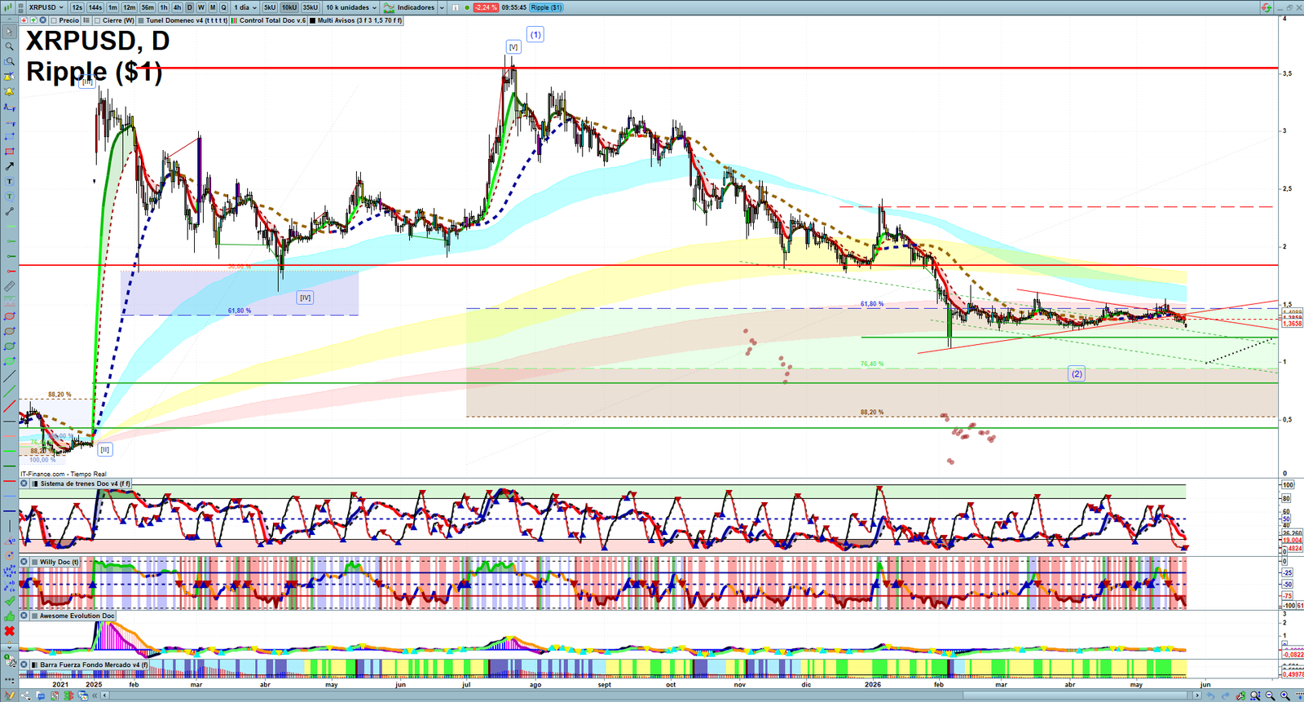Expand left toolbar with the chevron-down
Image resolution: width=1304 pixels, height=702 pixels.
click(x=9, y=647)
